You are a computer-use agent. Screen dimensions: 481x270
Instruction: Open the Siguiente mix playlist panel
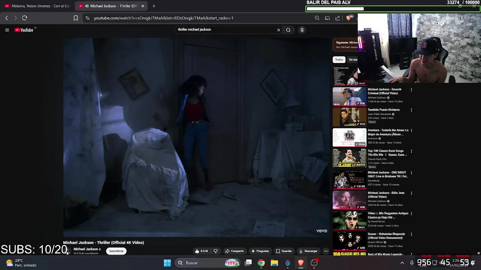coord(345,45)
